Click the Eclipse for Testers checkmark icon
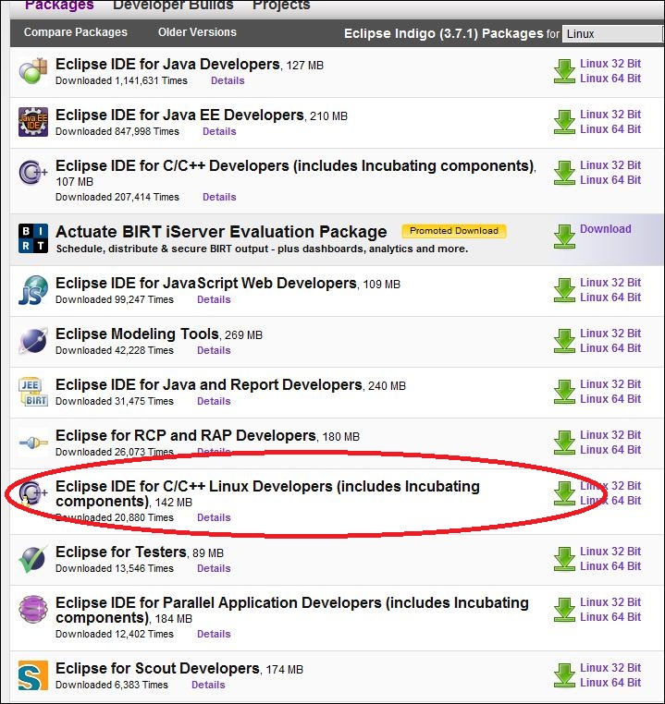 point(33,559)
